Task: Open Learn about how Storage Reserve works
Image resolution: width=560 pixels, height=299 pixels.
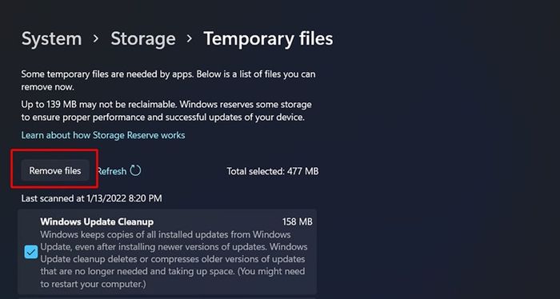Action: pos(103,135)
